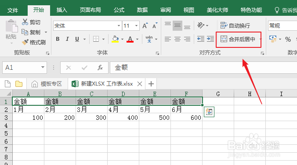
Task: Expand fill color palette arrow
Action: [x=123, y=39]
